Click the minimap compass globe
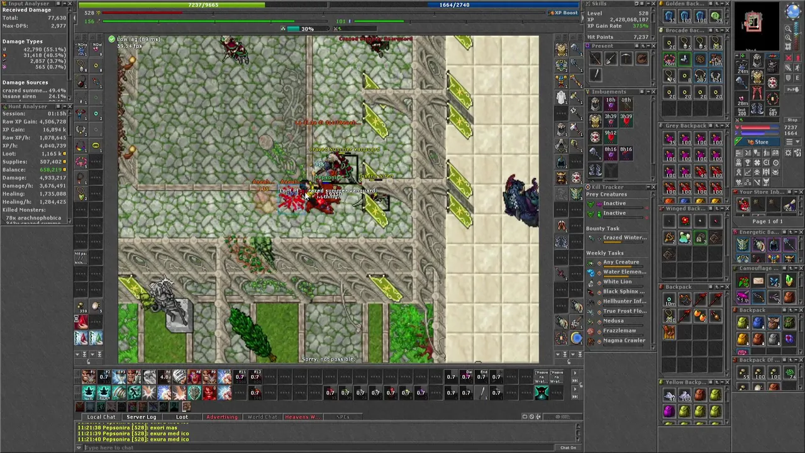The image size is (805, 453). (x=793, y=11)
